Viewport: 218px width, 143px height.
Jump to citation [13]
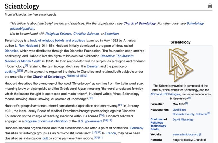tap(91, 98)
